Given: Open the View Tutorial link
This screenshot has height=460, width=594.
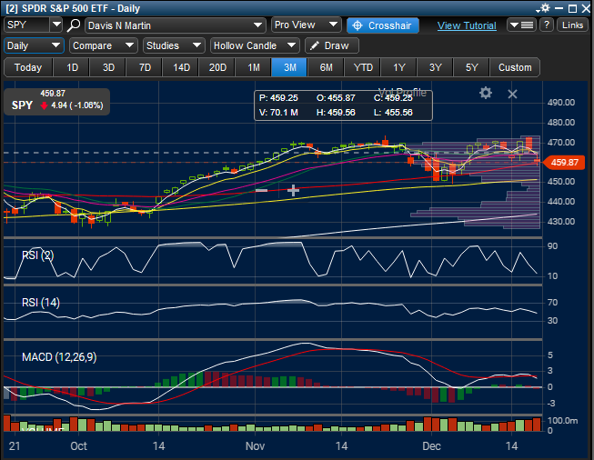Looking at the screenshot, I should point(467,25).
